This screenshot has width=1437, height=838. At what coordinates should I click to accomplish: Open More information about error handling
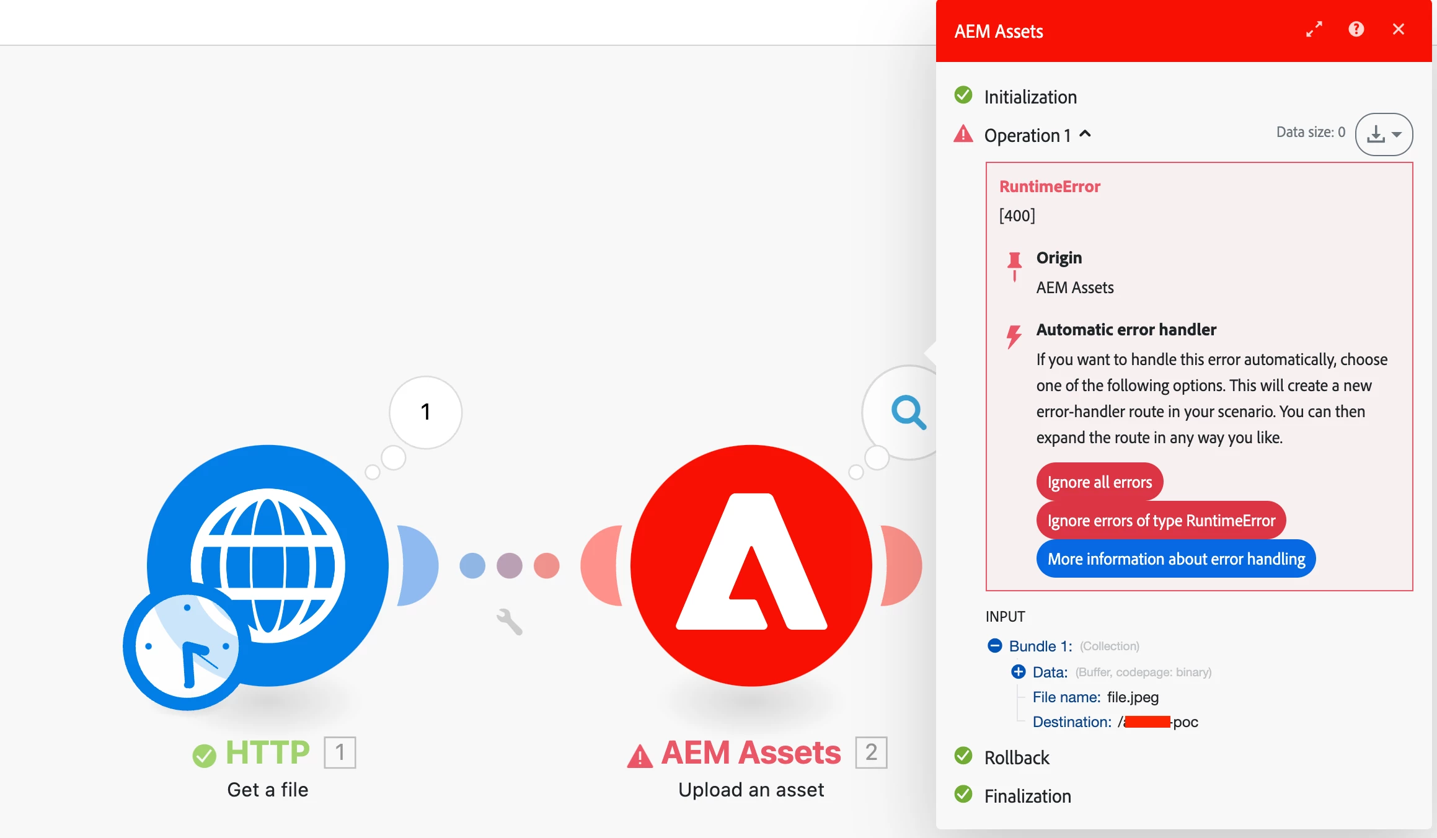click(x=1175, y=558)
